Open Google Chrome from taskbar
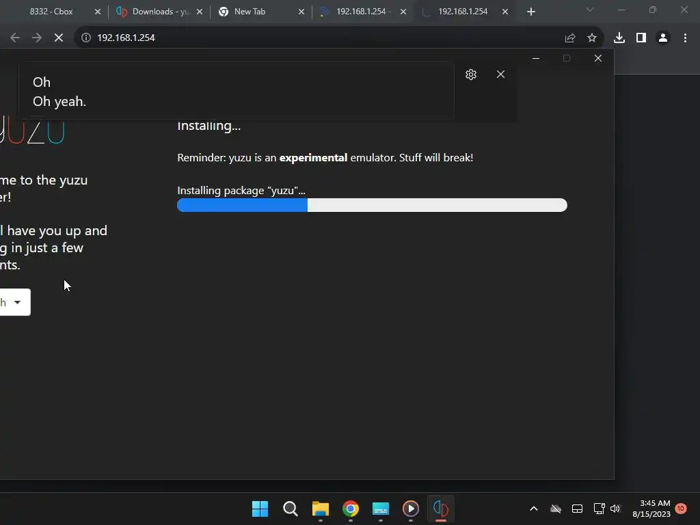 [x=351, y=509]
